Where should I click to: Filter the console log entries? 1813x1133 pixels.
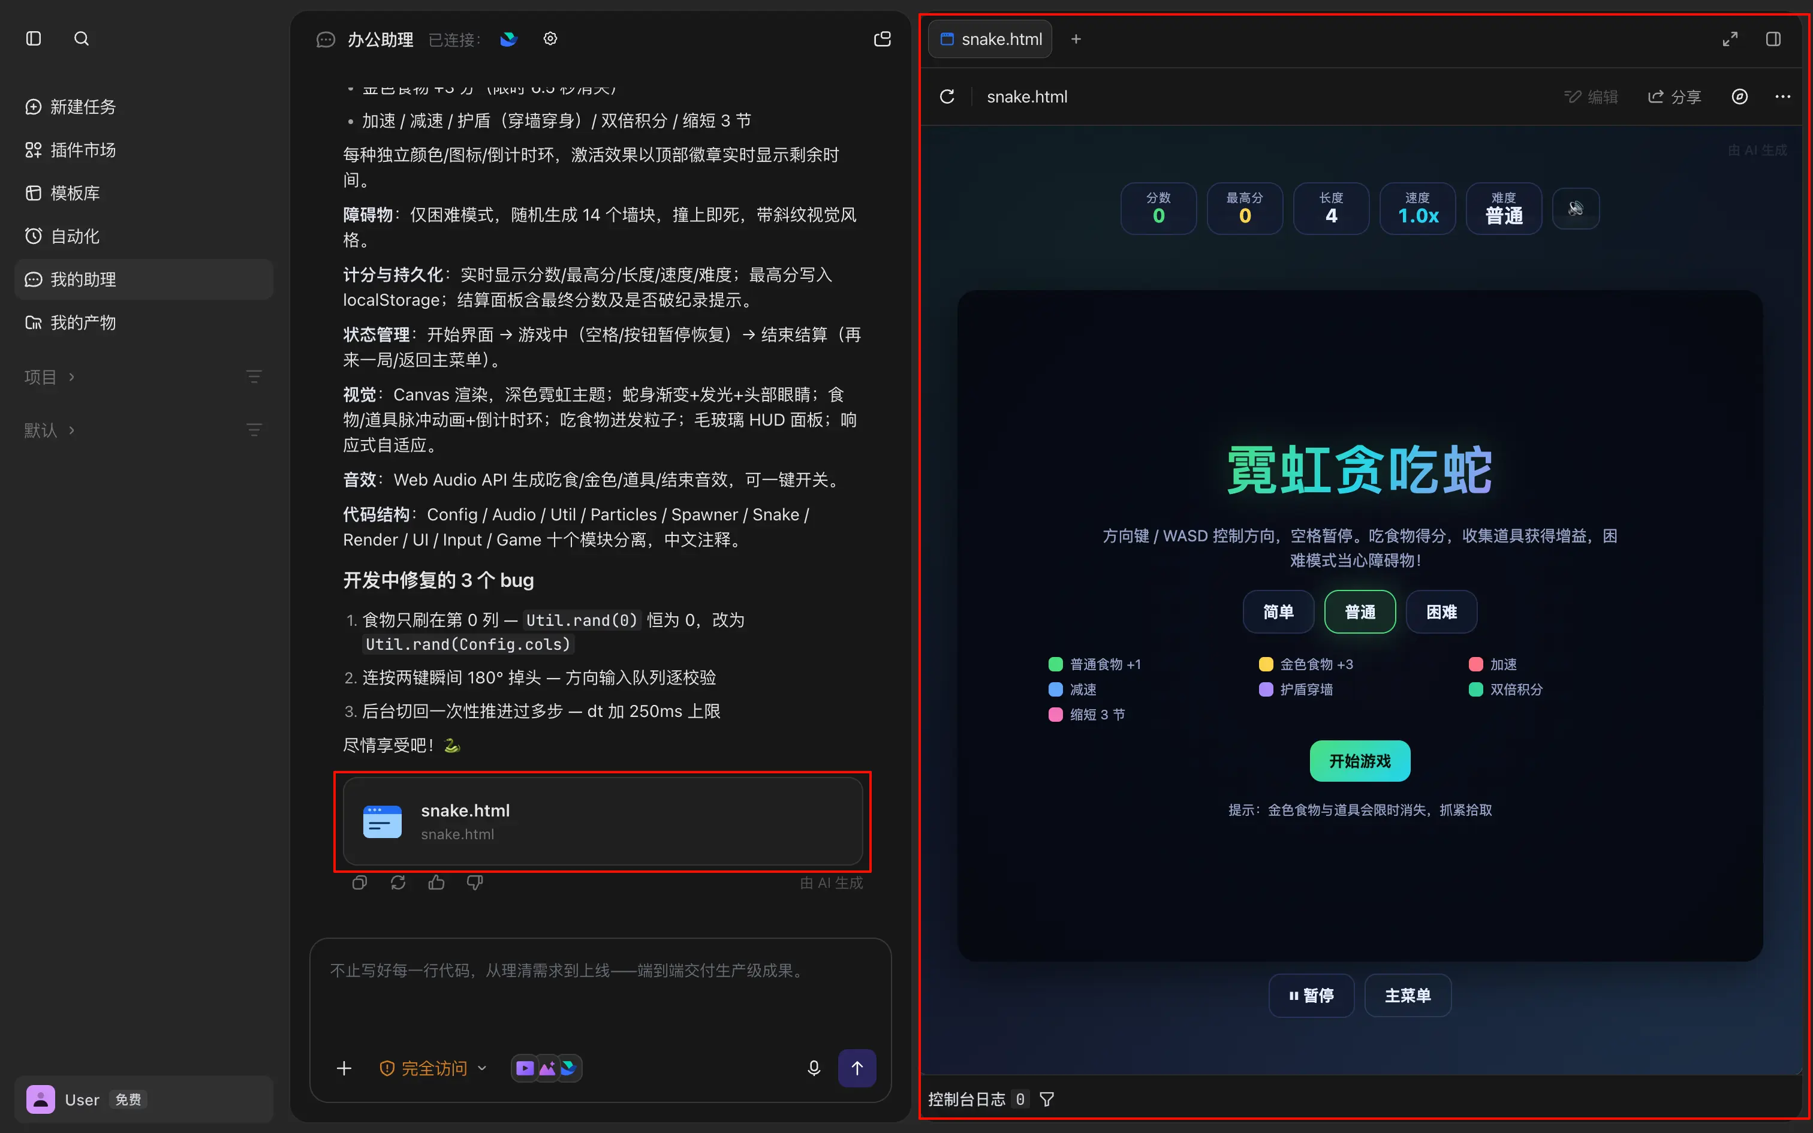1047,1099
